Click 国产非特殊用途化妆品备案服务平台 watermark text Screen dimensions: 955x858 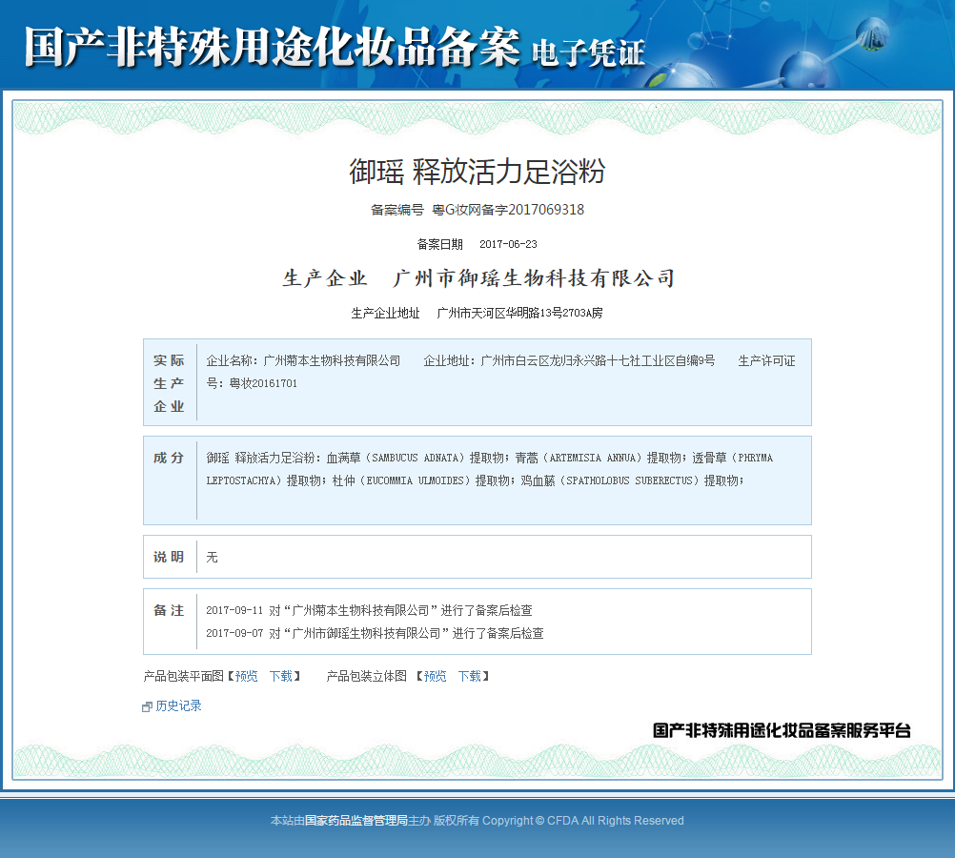tap(781, 730)
